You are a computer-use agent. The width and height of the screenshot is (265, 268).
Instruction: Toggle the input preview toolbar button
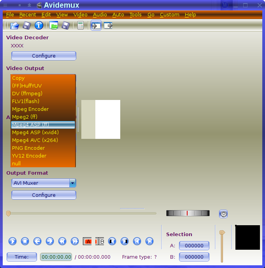[96, 25]
